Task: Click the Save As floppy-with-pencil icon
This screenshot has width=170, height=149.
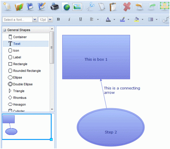Action: 42,7
